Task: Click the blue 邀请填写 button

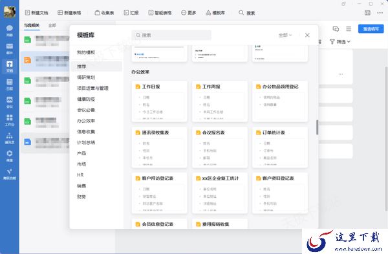Action: pos(371,28)
